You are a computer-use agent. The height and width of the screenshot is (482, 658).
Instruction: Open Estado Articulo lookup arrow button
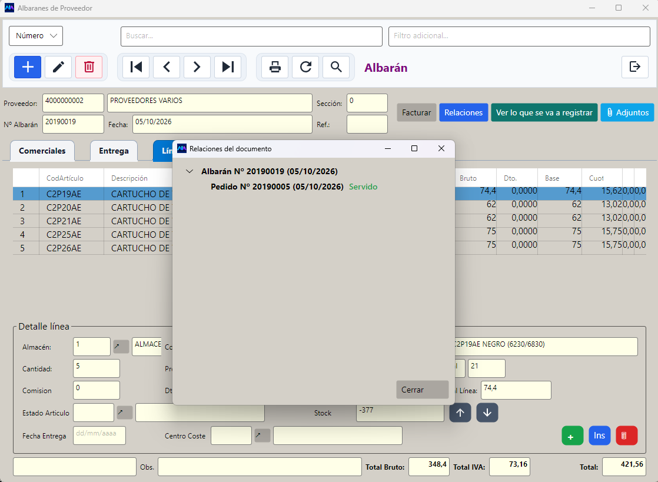125,413
